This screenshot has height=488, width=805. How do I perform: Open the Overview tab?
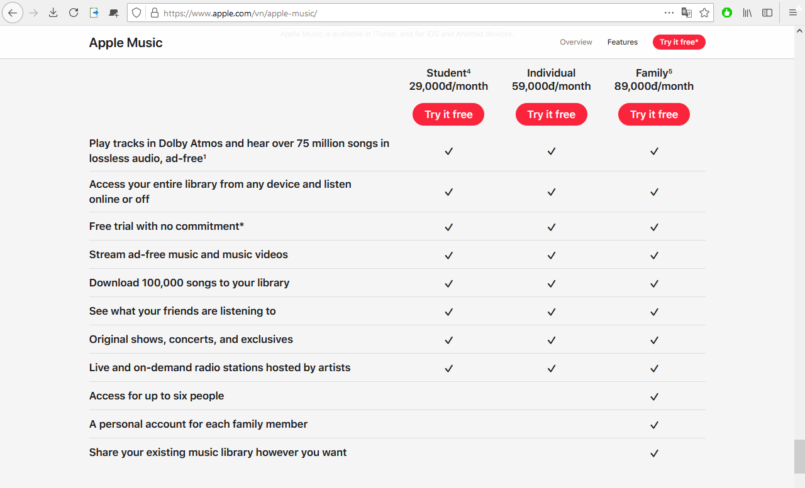(x=576, y=42)
